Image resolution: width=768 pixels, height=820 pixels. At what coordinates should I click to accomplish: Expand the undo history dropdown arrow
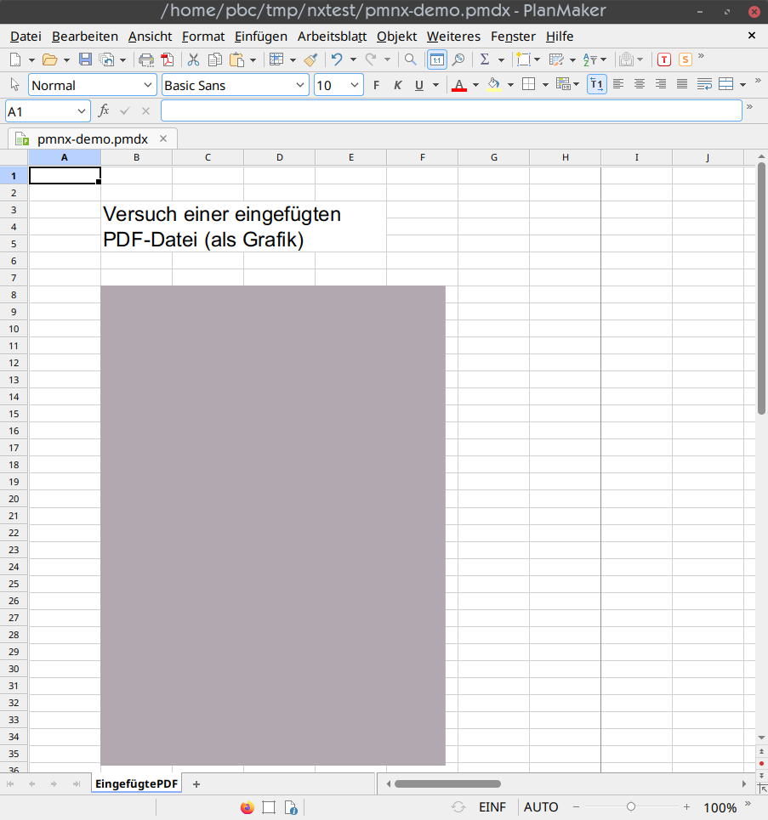coord(353,59)
